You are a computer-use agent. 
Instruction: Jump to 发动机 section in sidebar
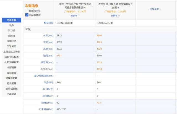pyautogui.click(x=12, y=30)
